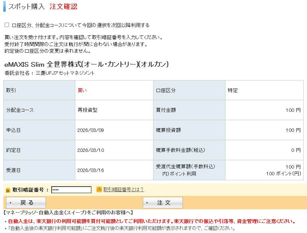Click the trading PIN input field
The width and height of the screenshot is (307, 233).
pos(71,190)
